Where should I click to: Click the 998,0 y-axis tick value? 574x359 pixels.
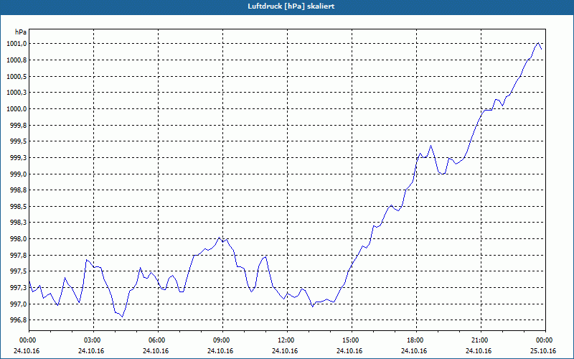[19, 239]
